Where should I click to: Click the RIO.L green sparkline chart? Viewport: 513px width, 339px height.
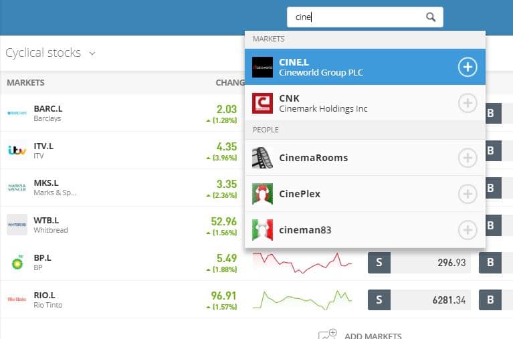(x=302, y=300)
